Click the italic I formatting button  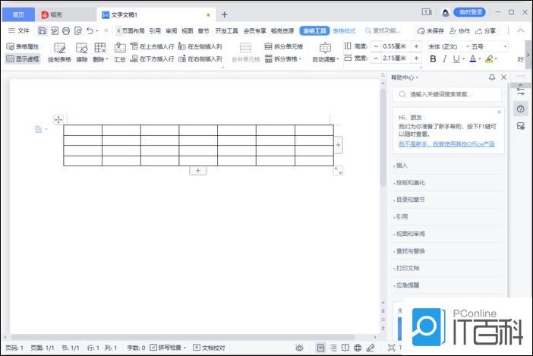pyautogui.click(x=444, y=58)
